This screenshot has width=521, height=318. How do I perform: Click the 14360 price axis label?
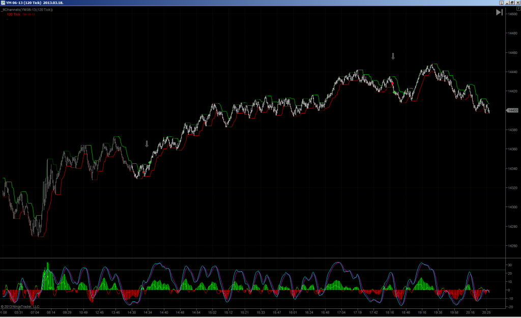[x=512, y=149]
